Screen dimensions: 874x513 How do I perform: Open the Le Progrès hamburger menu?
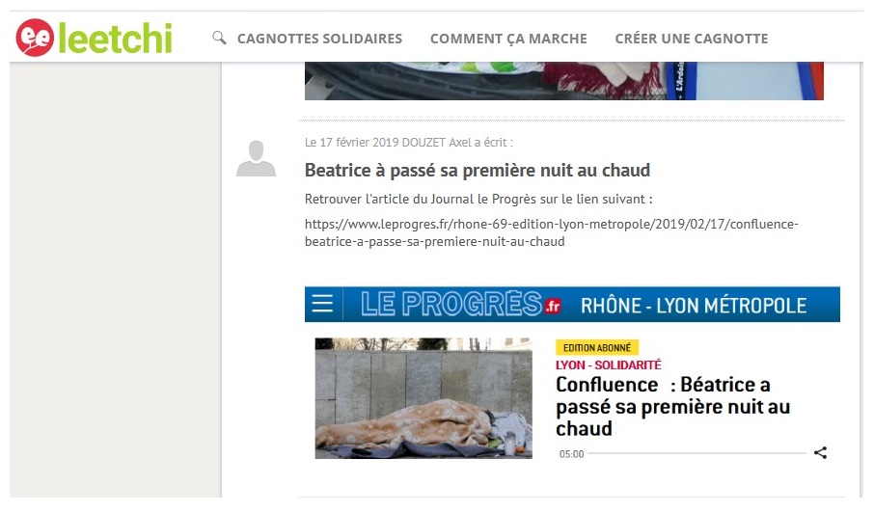[x=322, y=305]
